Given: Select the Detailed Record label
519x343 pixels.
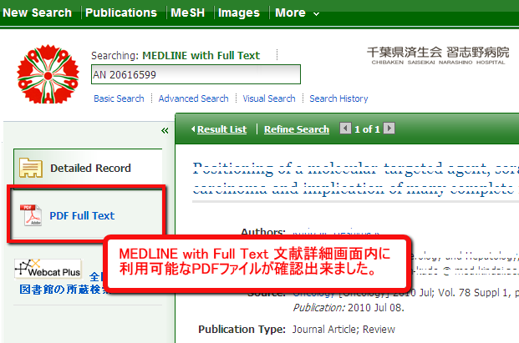Looking at the screenshot, I should [90, 169].
